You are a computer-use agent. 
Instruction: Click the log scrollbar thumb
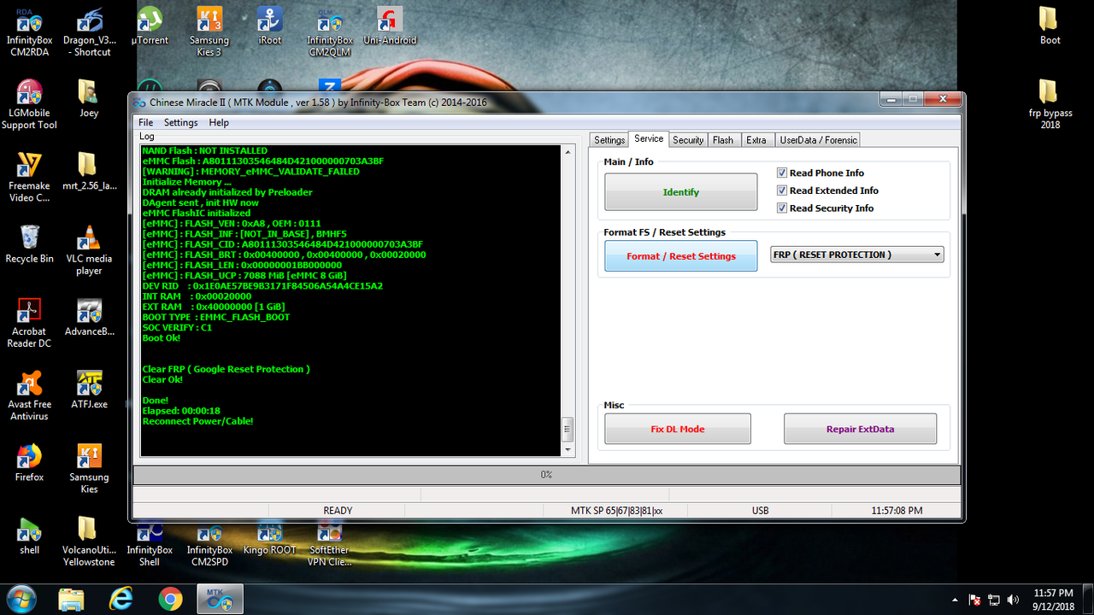568,430
